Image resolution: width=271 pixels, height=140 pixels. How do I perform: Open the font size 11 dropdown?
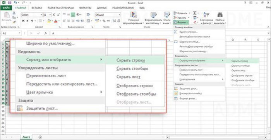50,15
